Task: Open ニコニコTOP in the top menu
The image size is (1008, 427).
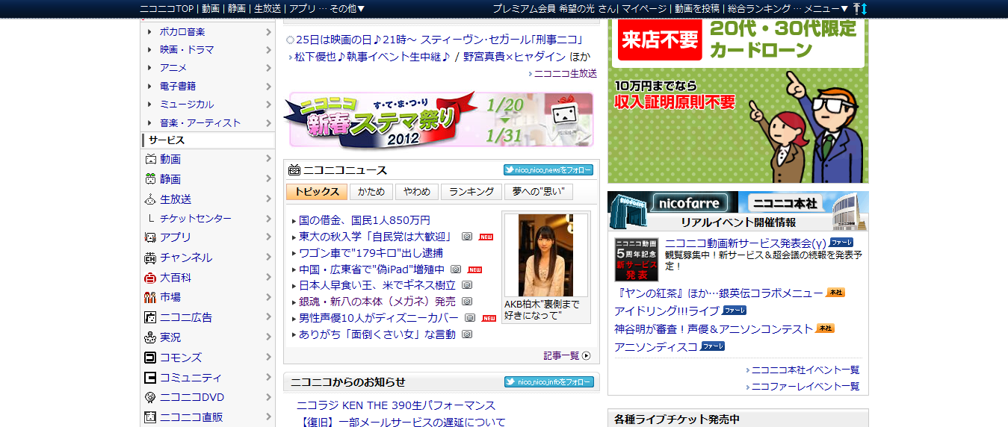Action: [167, 8]
